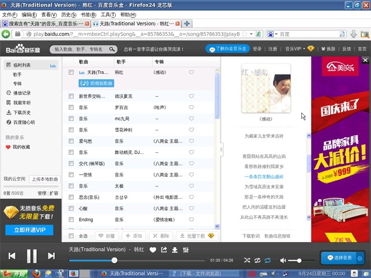This screenshot has height=278, width=371.
Task: Open the Firefox downloads arrow
Action: tap(353, 34)
